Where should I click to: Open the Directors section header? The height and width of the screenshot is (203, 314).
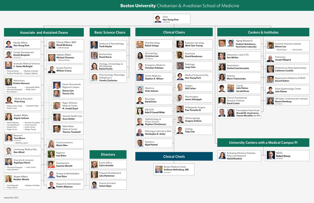(x=108, y=154)
